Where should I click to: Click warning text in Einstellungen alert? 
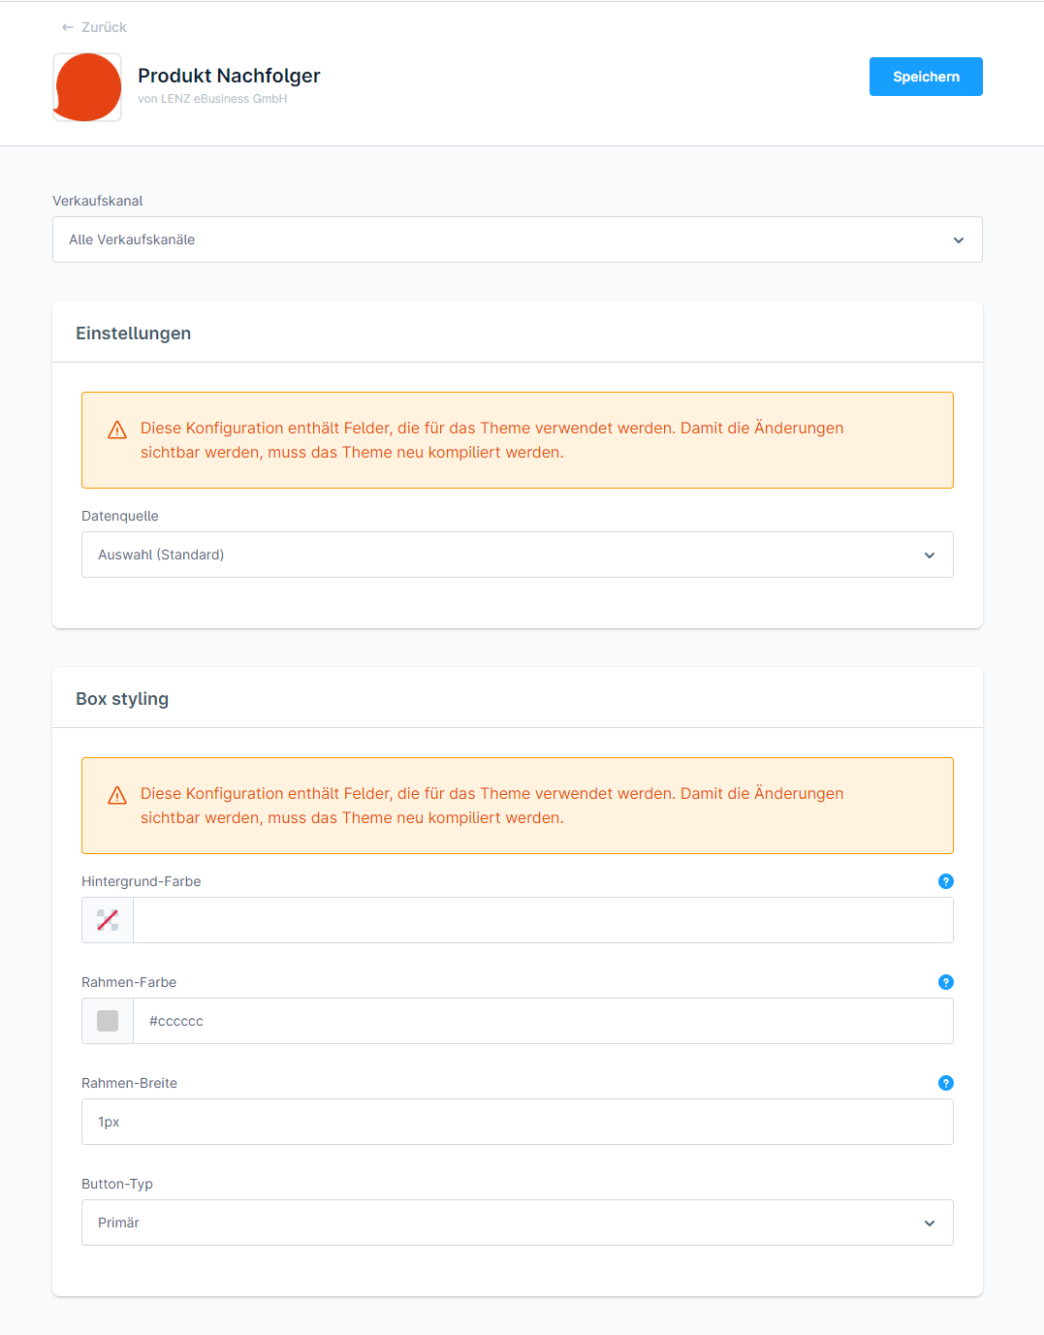(492, 440)
